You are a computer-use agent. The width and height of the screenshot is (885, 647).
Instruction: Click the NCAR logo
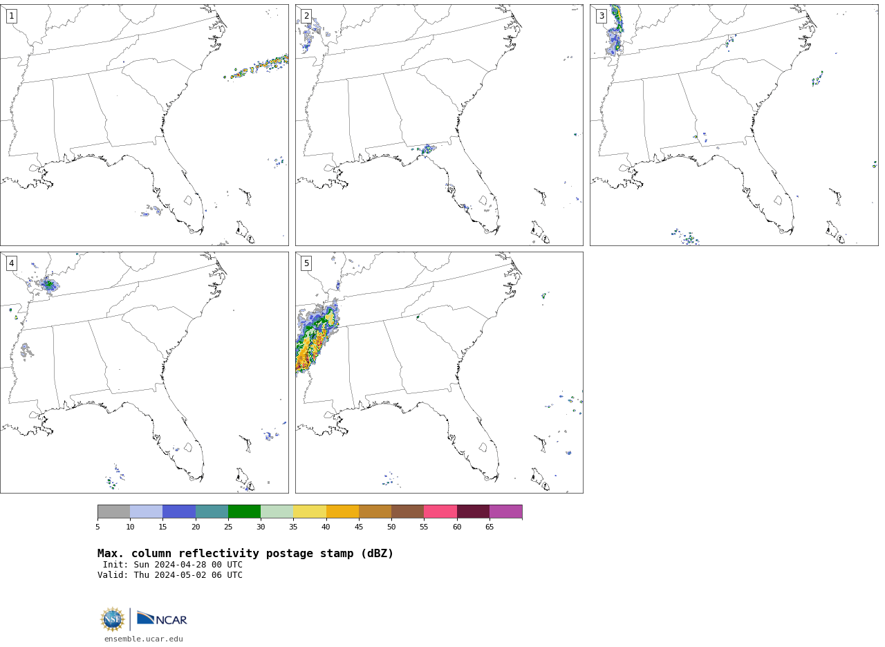[x=162, y=619]
